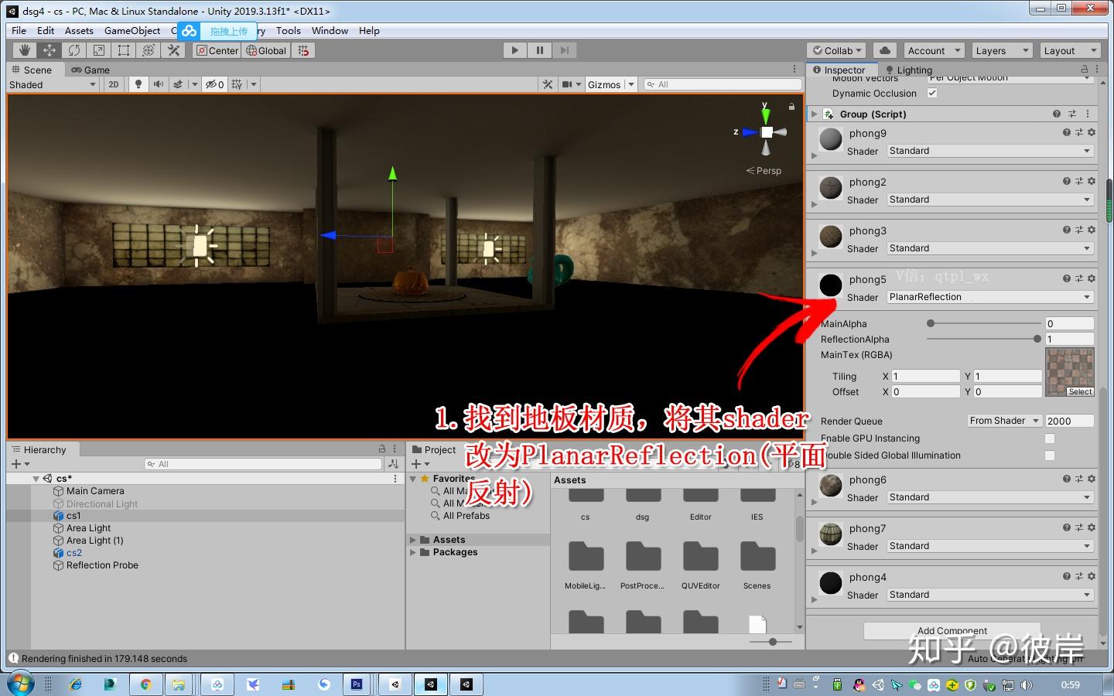
Task: Open the GameObject menu
Action: coord(132,30)
